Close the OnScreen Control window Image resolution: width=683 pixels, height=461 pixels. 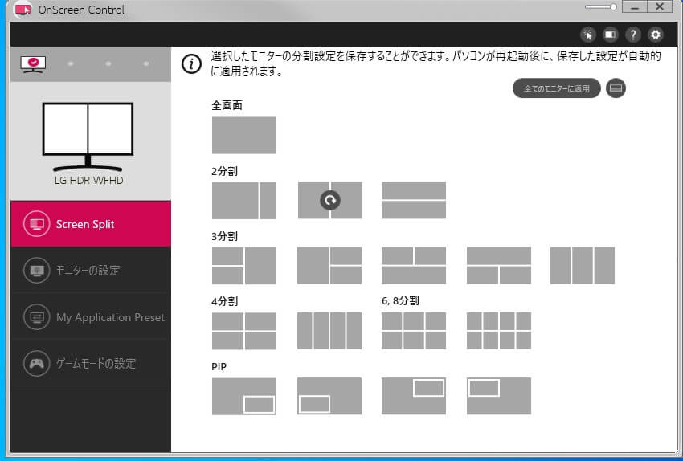659,7
